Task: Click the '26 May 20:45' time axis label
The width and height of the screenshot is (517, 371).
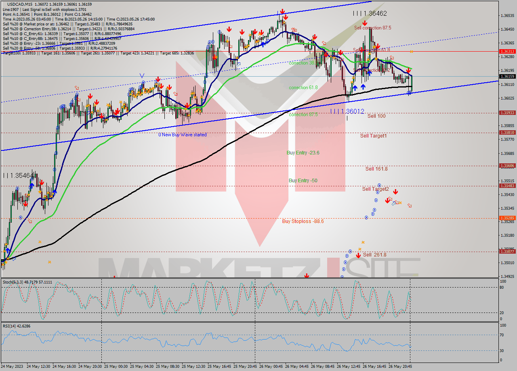Action: [x=400, y=367]
